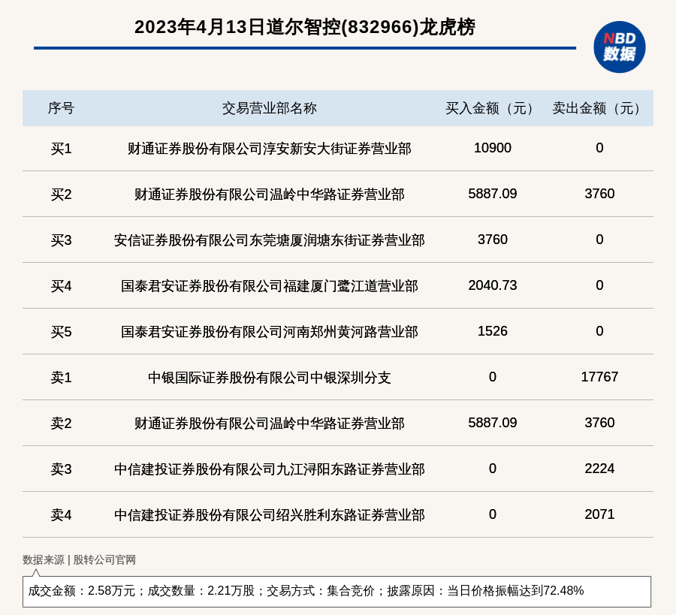The image size is (676, 615).
Task: Click buy amount 0 in 卖3 row
Action: (x=492, y=468)
